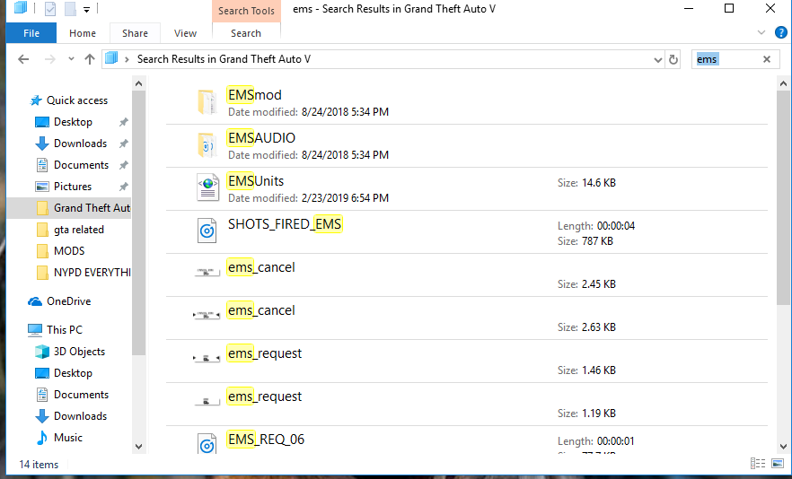The width and height of the screenshot is (792, 479).
Task: Open the Help question mark
Action: tap(780, 32)
